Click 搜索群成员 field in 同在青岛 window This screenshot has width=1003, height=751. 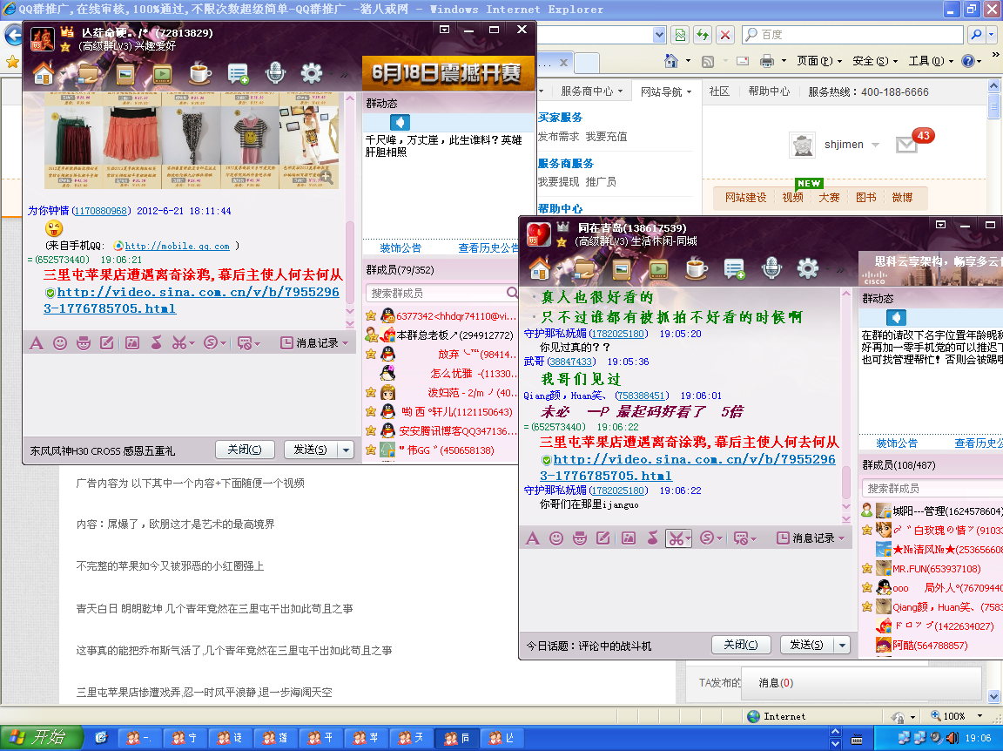tap(931, 489)
